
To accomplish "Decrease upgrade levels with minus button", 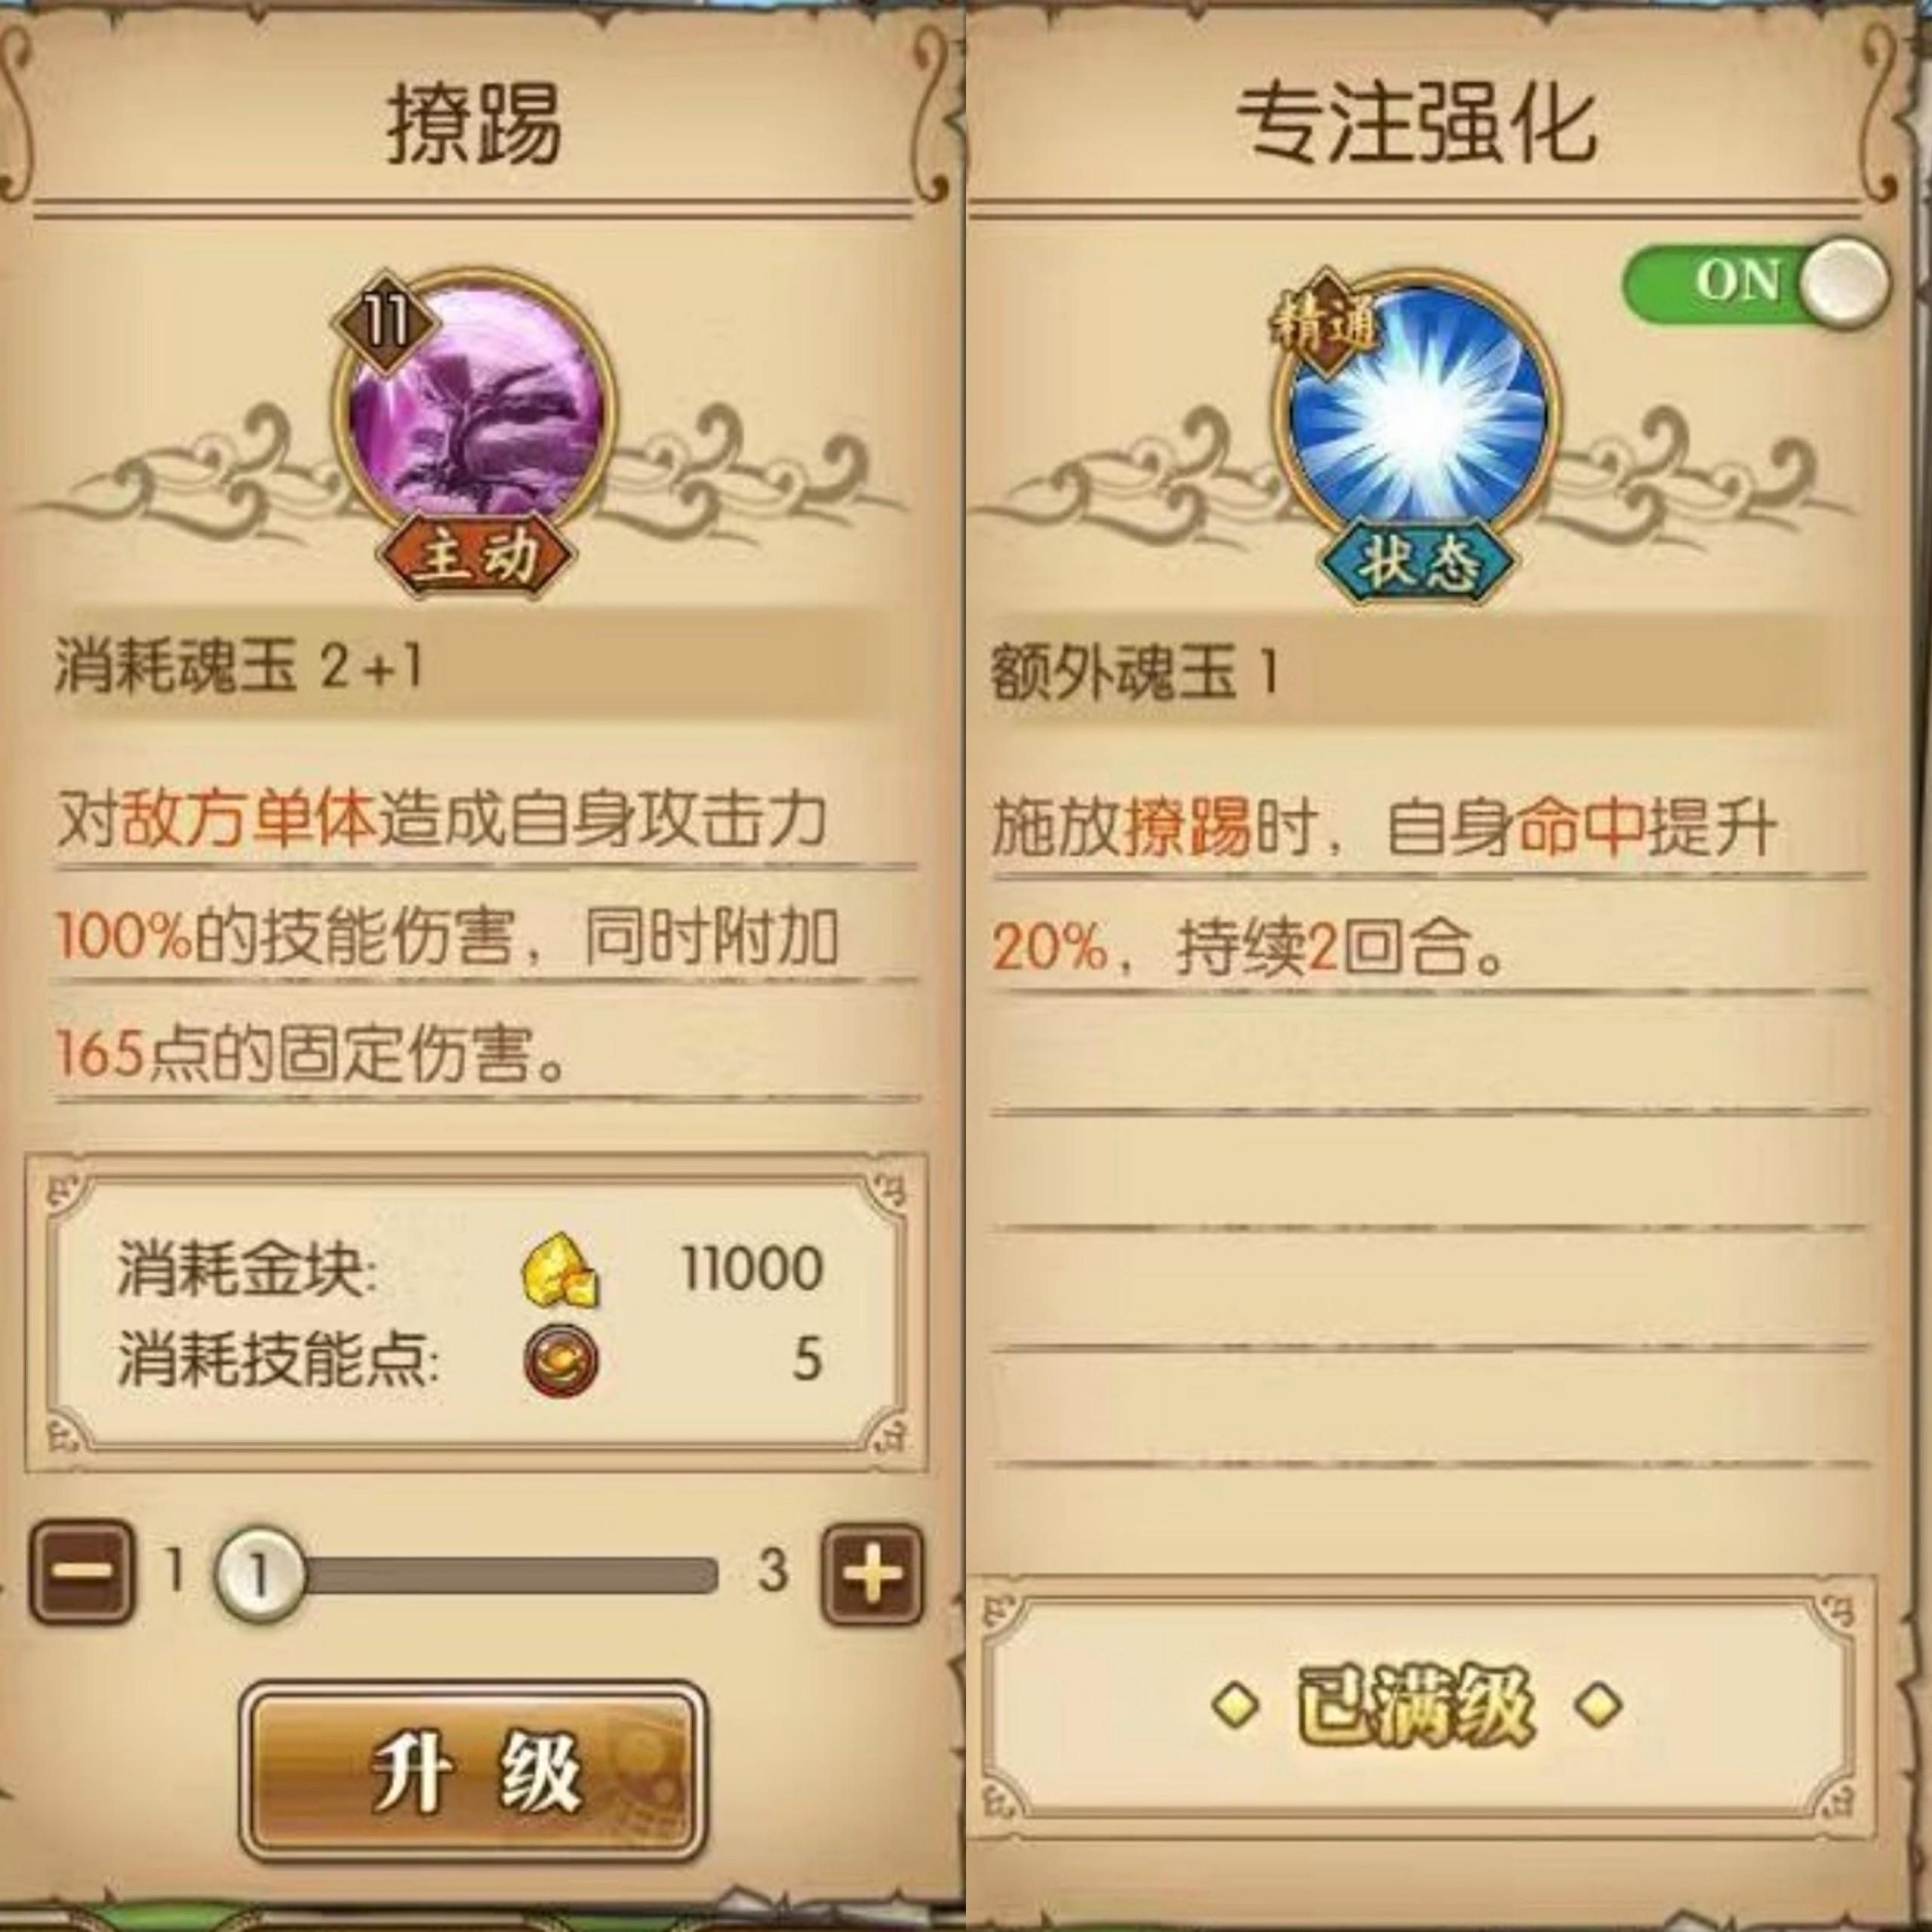I will (81, 1573).
